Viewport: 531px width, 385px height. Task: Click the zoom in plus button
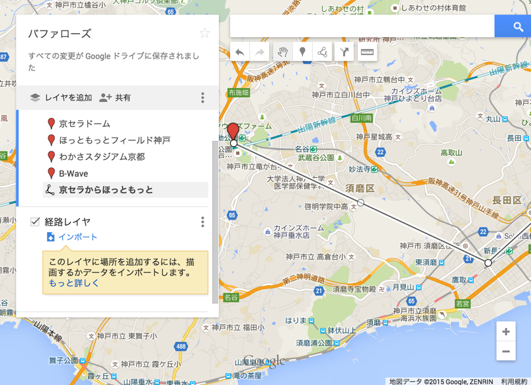pyautogui.click(x=506, y=331)
